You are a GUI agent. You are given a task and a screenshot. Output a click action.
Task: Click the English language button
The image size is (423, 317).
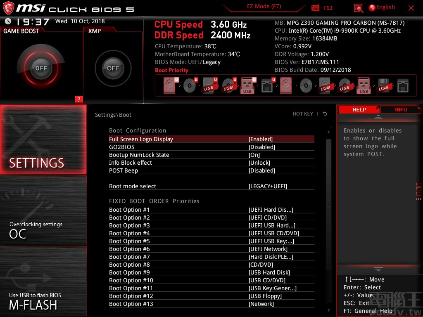(385, 7)
